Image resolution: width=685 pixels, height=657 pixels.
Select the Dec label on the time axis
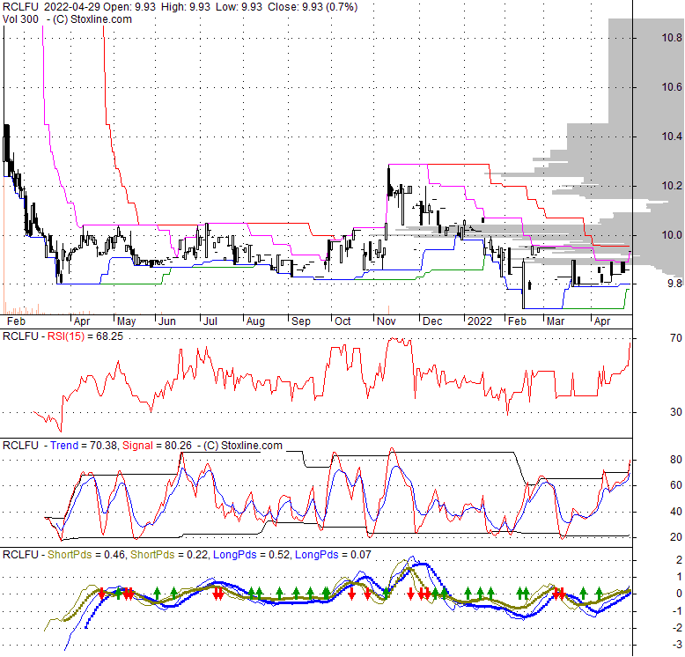point(432,321)
